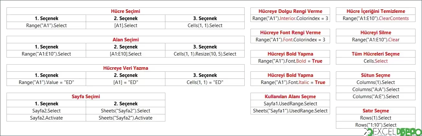Click the Range("A1").Select cell
Viewport: 422px width, 136px height.
[47, 26]
